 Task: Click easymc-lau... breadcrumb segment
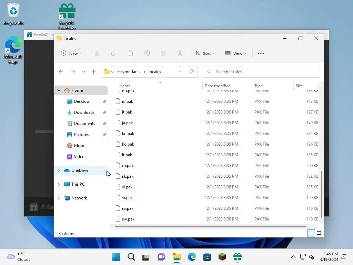click(x=128, y=72)
